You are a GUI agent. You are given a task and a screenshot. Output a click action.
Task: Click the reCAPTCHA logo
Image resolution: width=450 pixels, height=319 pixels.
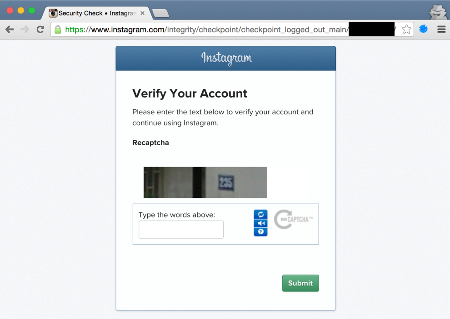pos(293,220)
